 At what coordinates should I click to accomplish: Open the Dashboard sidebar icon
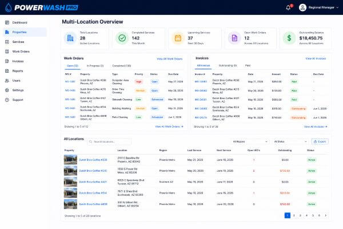[7, 22]
